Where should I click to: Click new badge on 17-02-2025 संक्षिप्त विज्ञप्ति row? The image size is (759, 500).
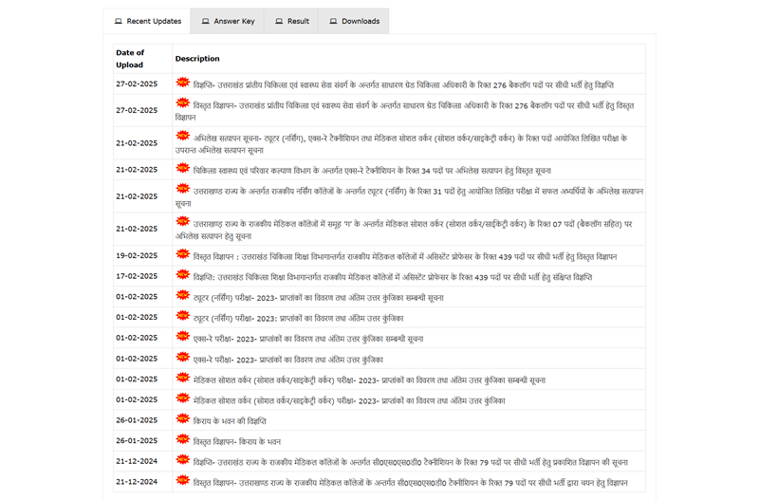[183, 276]
